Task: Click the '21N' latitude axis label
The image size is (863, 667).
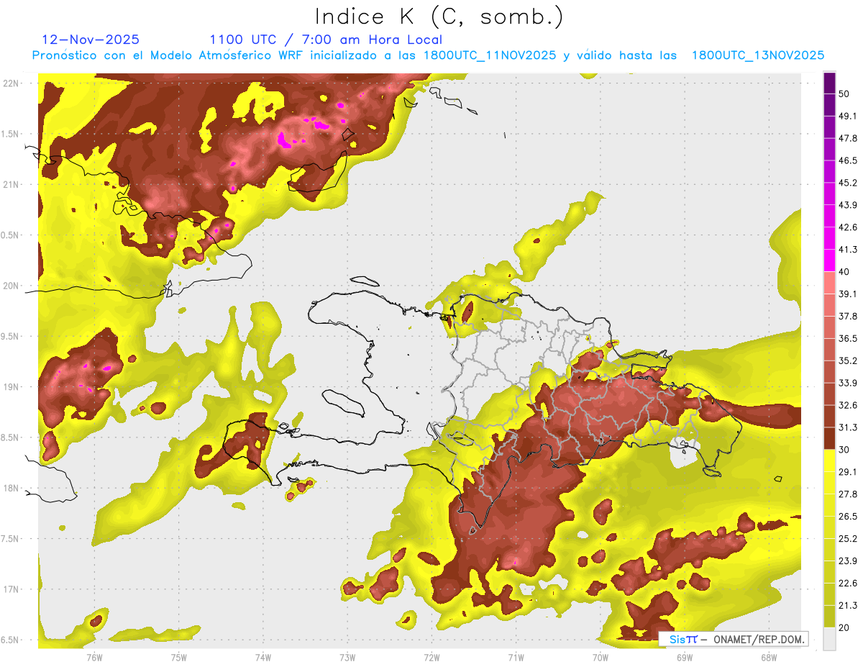Action: [11, 184]
